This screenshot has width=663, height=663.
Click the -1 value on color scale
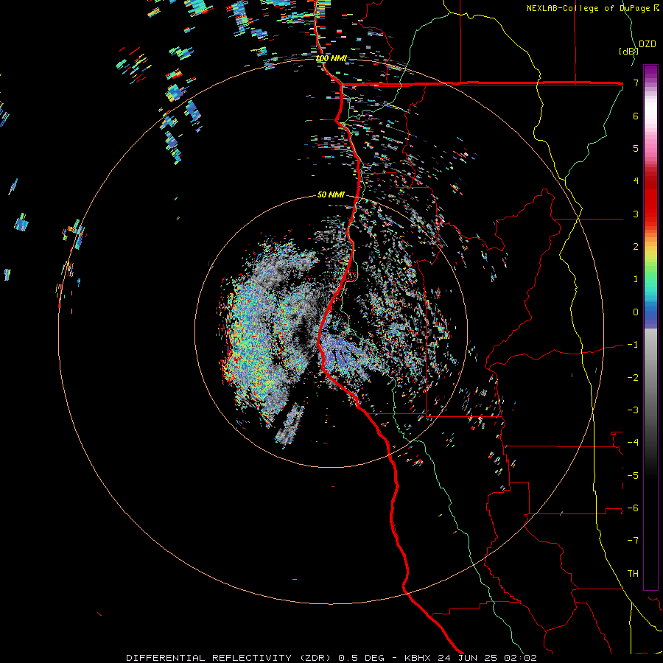[633, 345]
